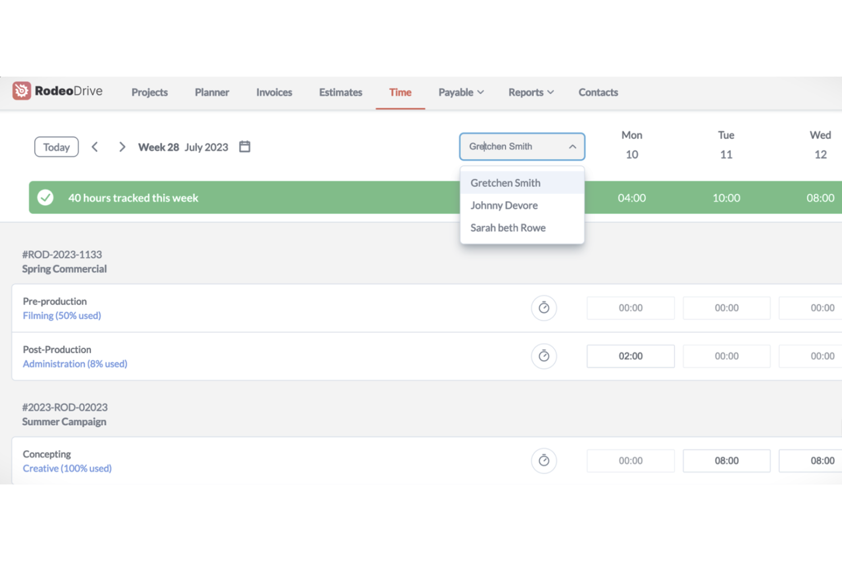Expand the Reports menu chevron
This screenshot has width=842, height=561.
coord(550,92)
